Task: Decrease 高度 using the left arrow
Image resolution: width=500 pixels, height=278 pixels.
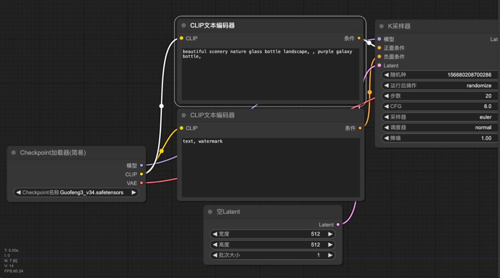Action: (x=213, y=245)
